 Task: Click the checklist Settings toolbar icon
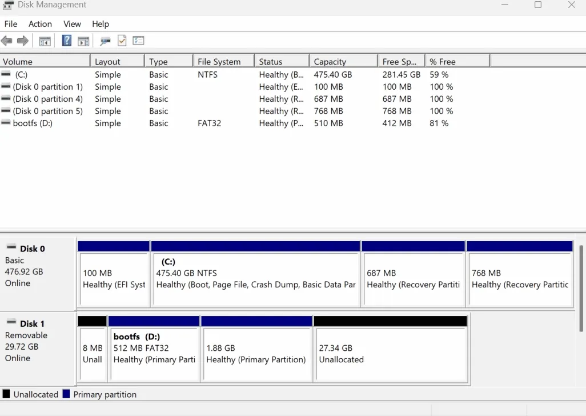point(138,41)
